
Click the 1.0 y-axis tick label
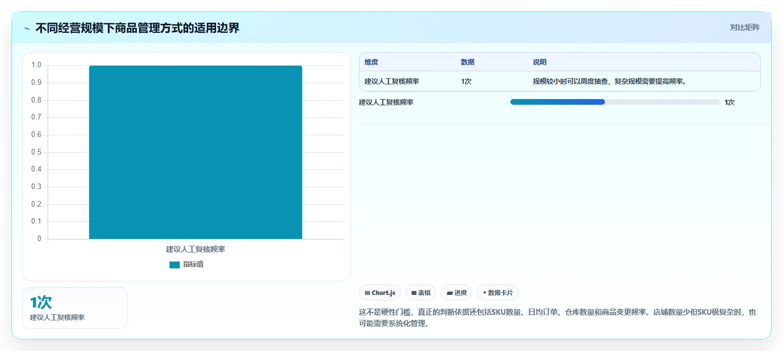36,65
